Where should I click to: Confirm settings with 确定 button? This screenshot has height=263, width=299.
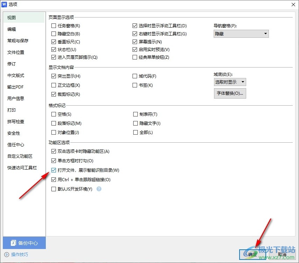pos(252,254)
